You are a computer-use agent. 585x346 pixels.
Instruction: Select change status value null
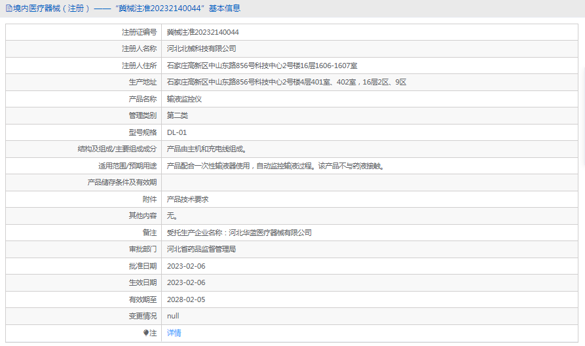click(x=173, y=316)
